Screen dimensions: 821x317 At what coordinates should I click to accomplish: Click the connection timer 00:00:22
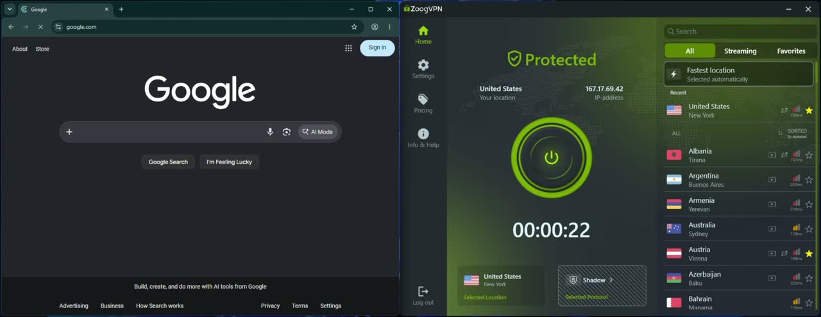(552, 230)
